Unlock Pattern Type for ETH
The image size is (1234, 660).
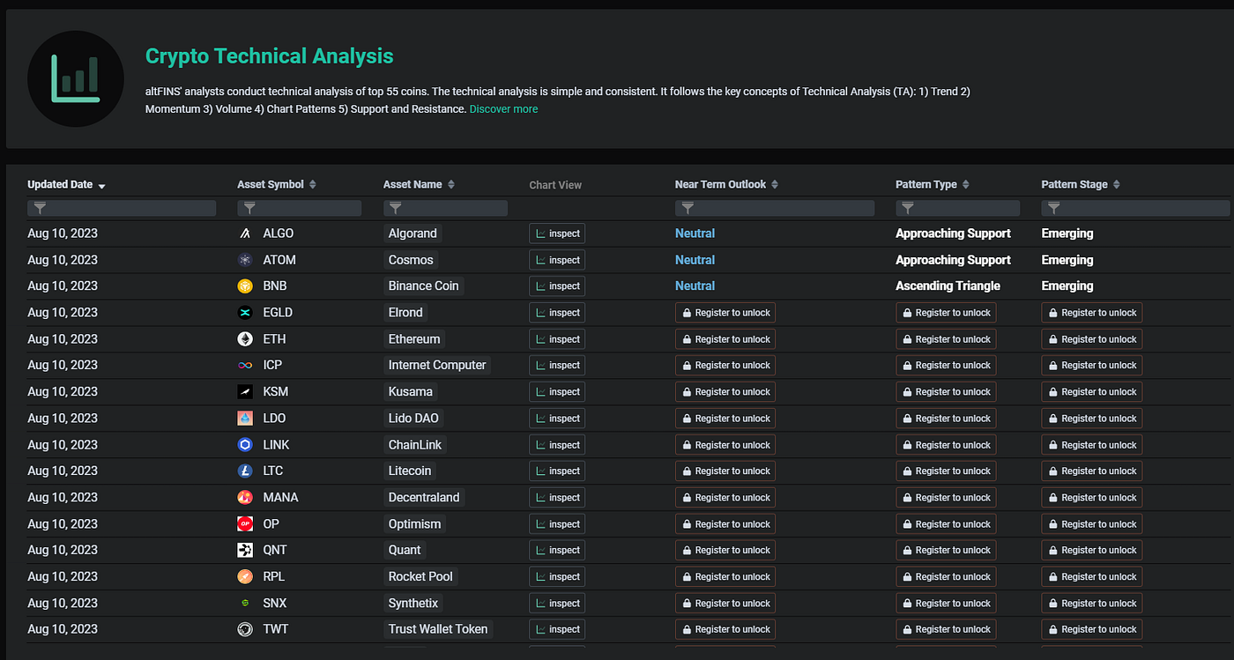(x=946, y=339)
